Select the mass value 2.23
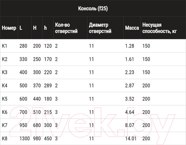186x145 pixels. click(129, 72)
